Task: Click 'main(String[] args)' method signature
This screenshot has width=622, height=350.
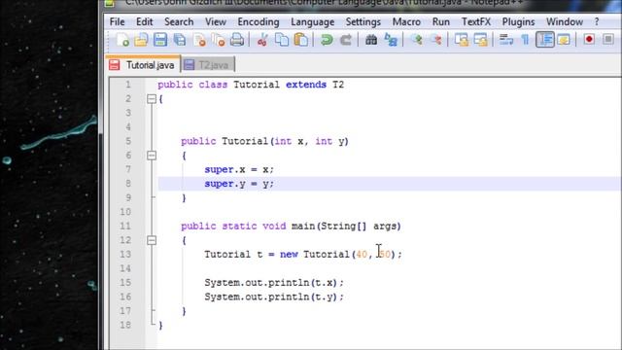Action: pos(346,227)
